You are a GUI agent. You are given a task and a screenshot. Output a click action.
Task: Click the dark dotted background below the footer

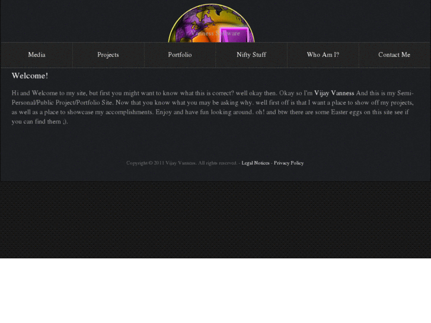tap(216, 220)
